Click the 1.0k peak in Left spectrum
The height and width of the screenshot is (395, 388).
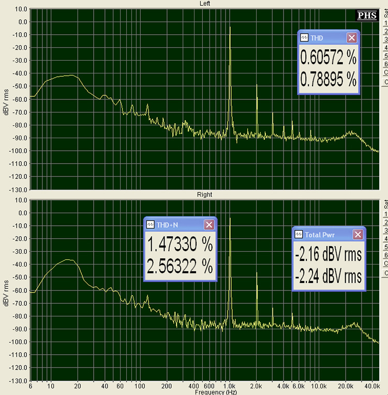tap(230, 28)
